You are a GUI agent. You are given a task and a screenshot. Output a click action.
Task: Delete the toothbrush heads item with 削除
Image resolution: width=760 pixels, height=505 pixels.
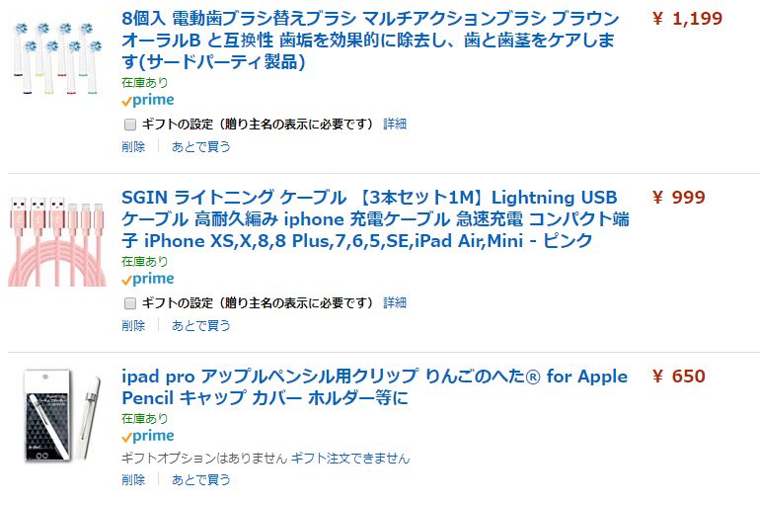click(x=133, y=146)
